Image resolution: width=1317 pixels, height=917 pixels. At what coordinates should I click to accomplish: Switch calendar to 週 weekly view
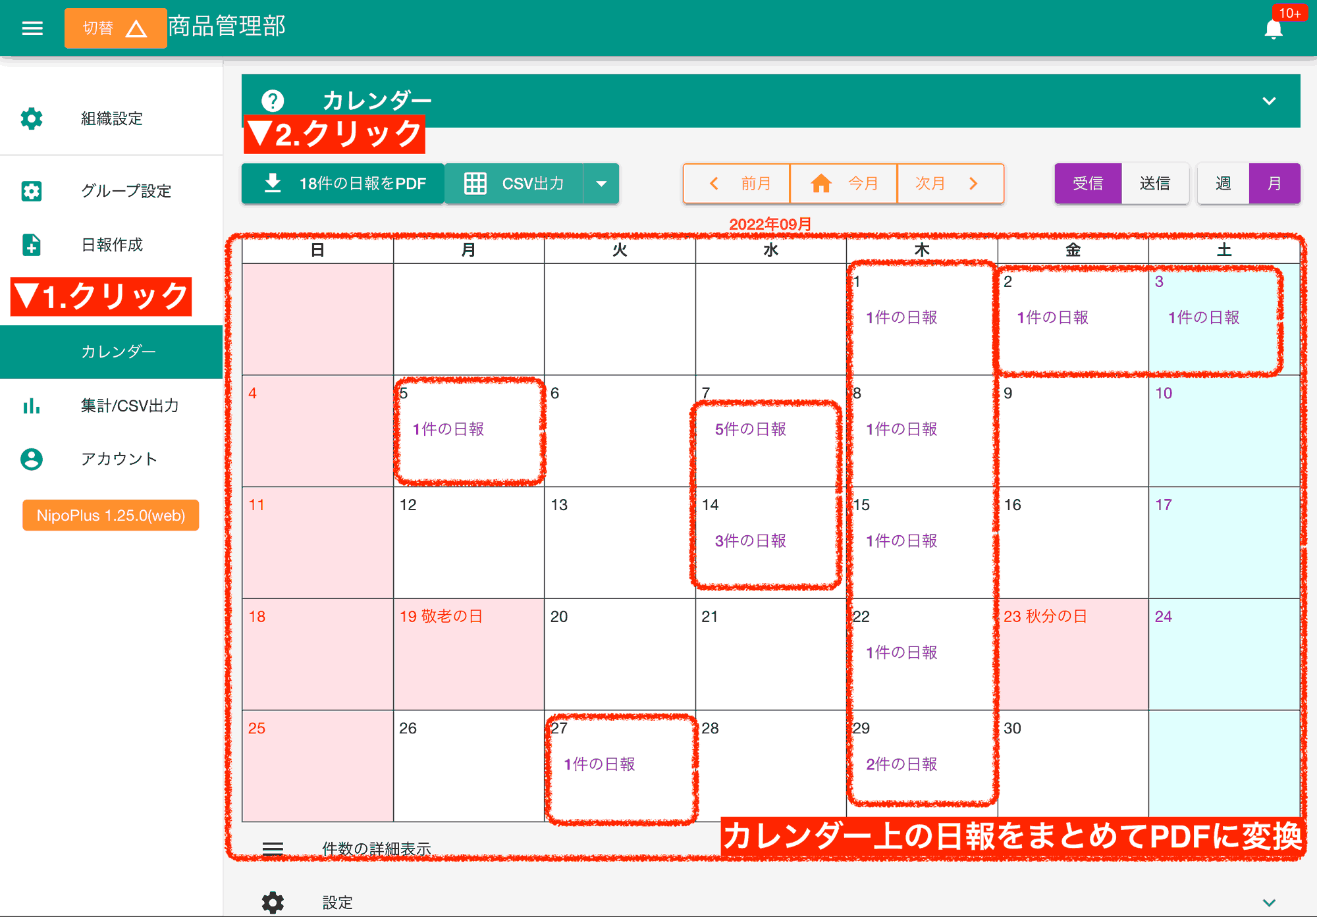coord(1223,184)
